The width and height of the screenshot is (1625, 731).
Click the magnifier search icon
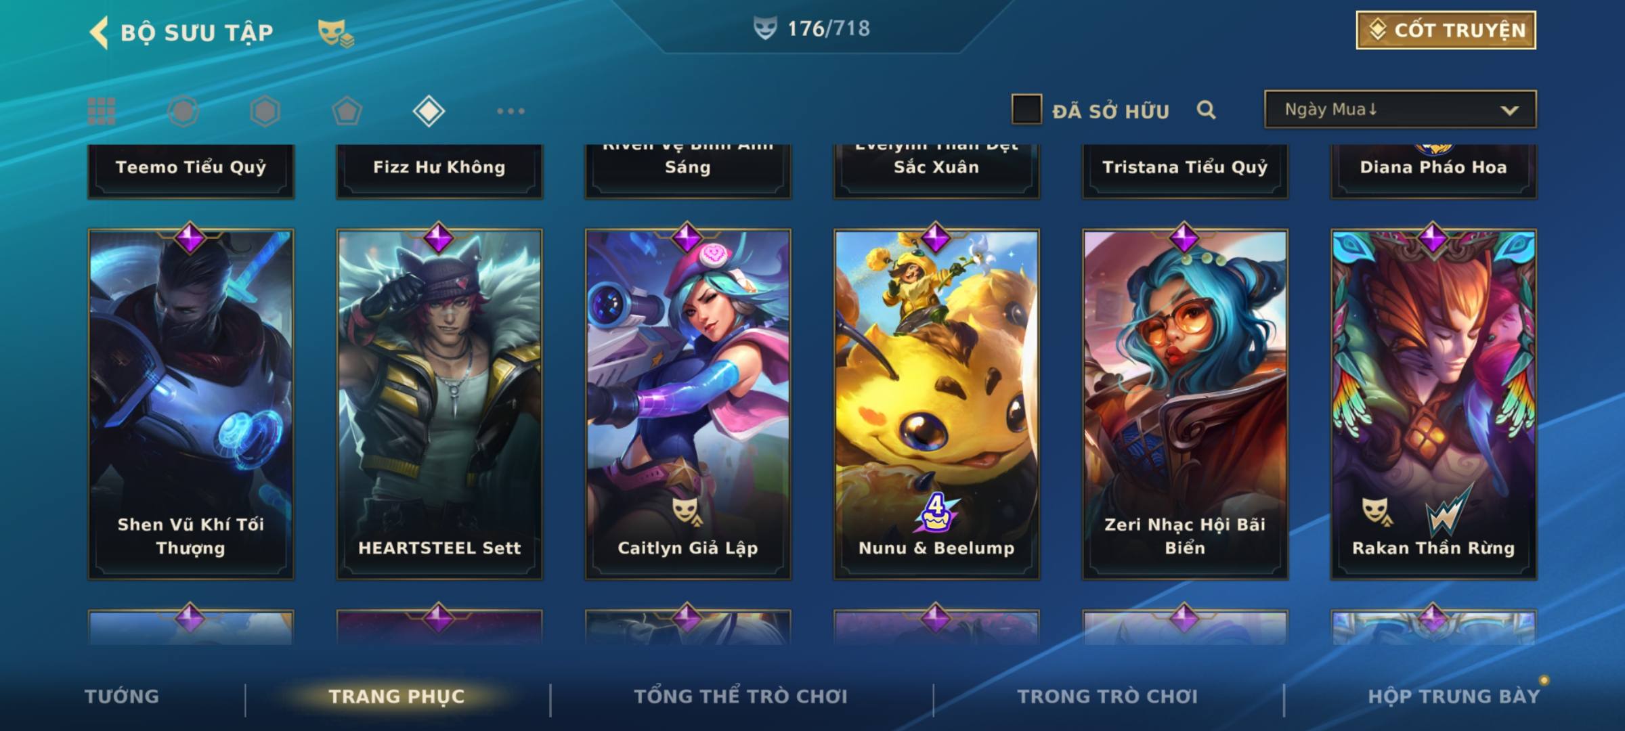point(1206,110)
